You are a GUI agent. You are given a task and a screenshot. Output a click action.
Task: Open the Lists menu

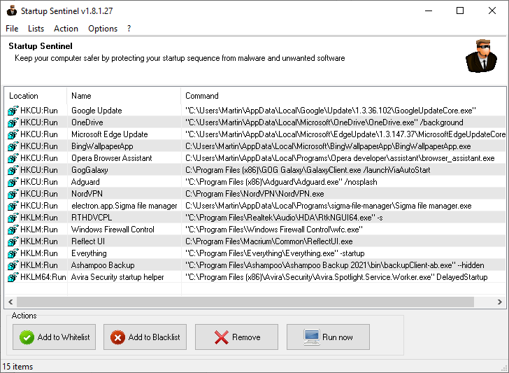[x=36, y=29]
